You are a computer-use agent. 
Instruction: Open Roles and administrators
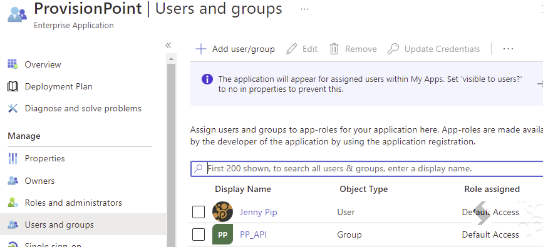coord(73,203)
